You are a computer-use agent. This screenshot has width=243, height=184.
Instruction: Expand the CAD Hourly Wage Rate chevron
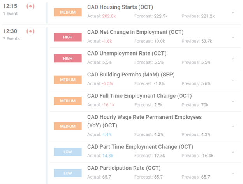pos(233,127)
